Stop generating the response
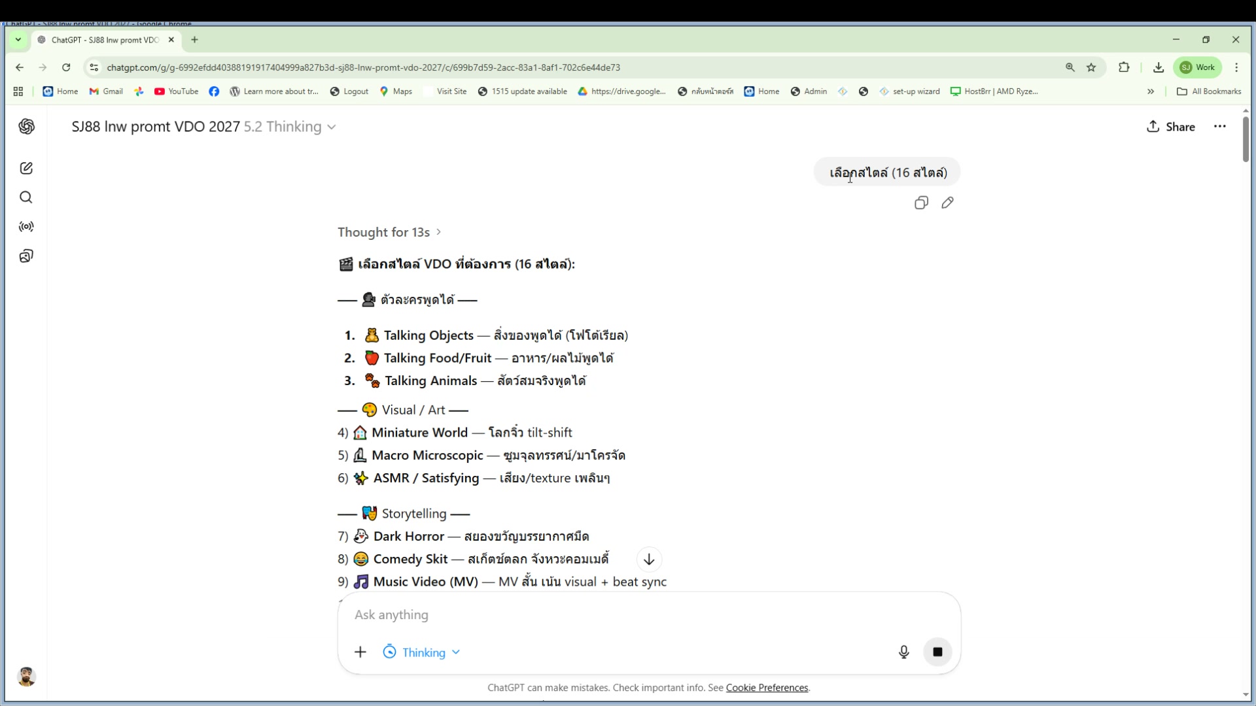The height and width of the screenshot is (706, 1256). [937, 652]
